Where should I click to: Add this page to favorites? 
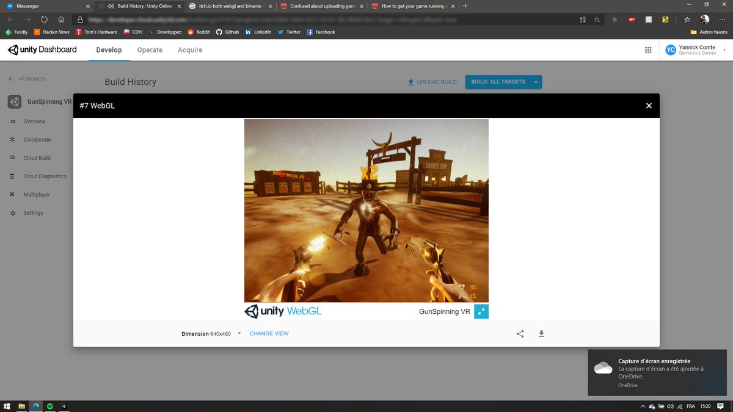click(x=597, y=20)
